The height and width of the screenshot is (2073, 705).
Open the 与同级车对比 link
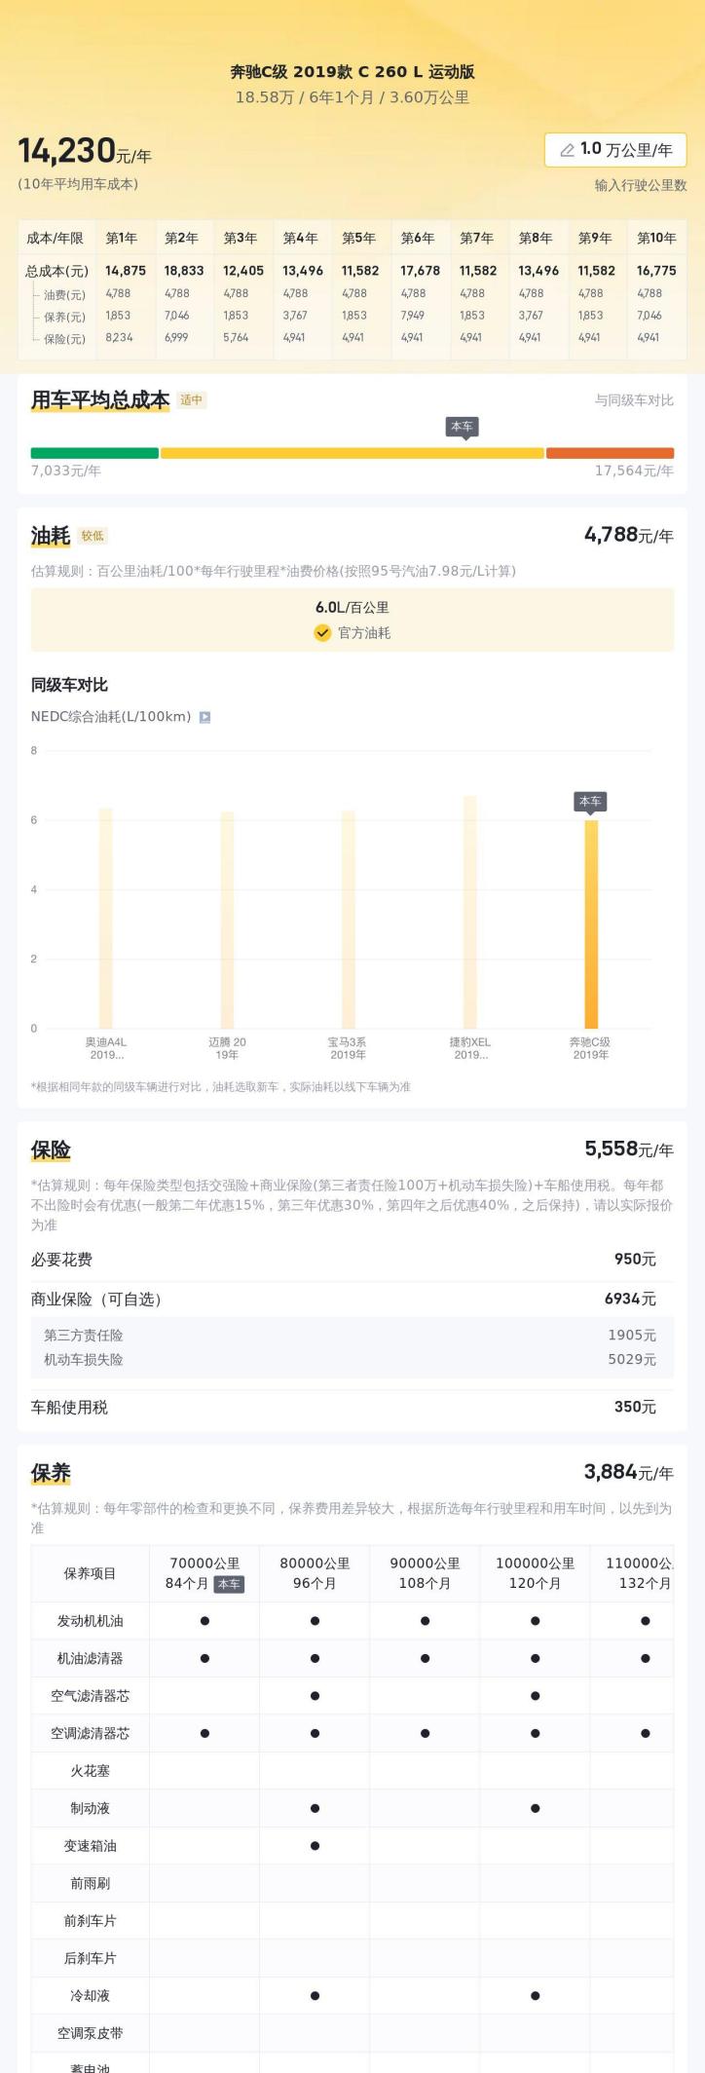634,399
